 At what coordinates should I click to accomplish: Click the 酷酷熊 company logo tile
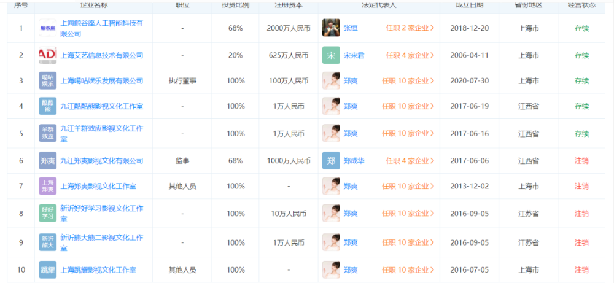(x=48, y=106)
